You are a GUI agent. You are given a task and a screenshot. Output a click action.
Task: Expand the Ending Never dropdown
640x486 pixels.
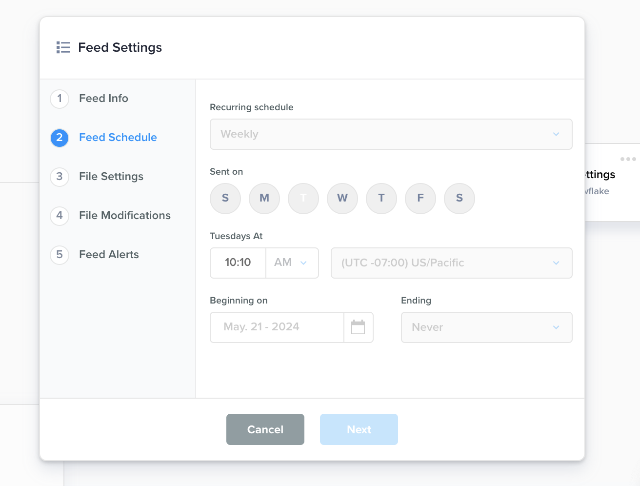pos(486,327)
